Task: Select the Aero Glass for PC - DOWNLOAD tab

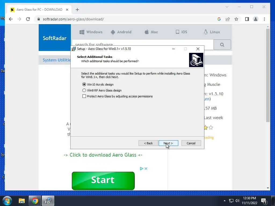Action: 39,10
